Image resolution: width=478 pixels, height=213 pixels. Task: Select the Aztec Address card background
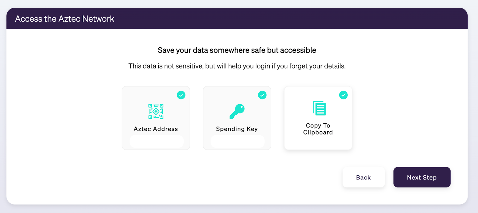pos(156,118)
